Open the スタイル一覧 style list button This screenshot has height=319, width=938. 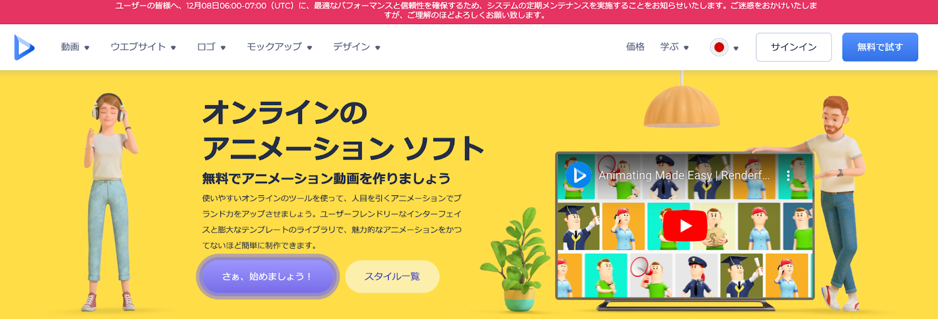(x=392, y=276)
